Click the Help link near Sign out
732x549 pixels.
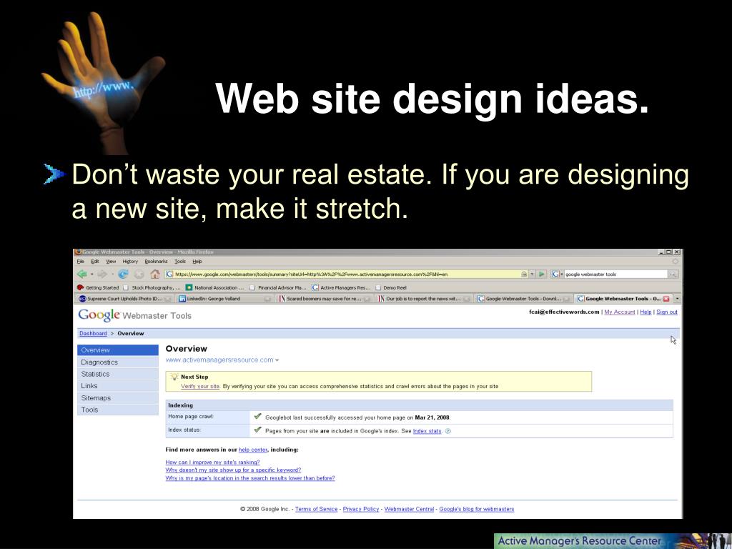click(646, 312)
